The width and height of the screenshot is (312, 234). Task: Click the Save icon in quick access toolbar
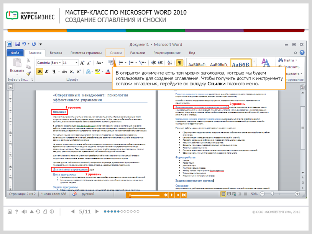(x=18, y=44)
